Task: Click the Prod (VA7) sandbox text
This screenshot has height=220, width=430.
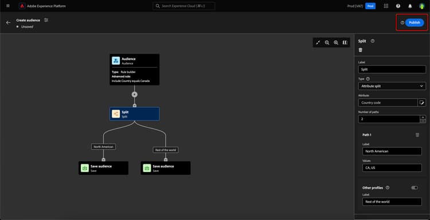Action: click(355, 6)
